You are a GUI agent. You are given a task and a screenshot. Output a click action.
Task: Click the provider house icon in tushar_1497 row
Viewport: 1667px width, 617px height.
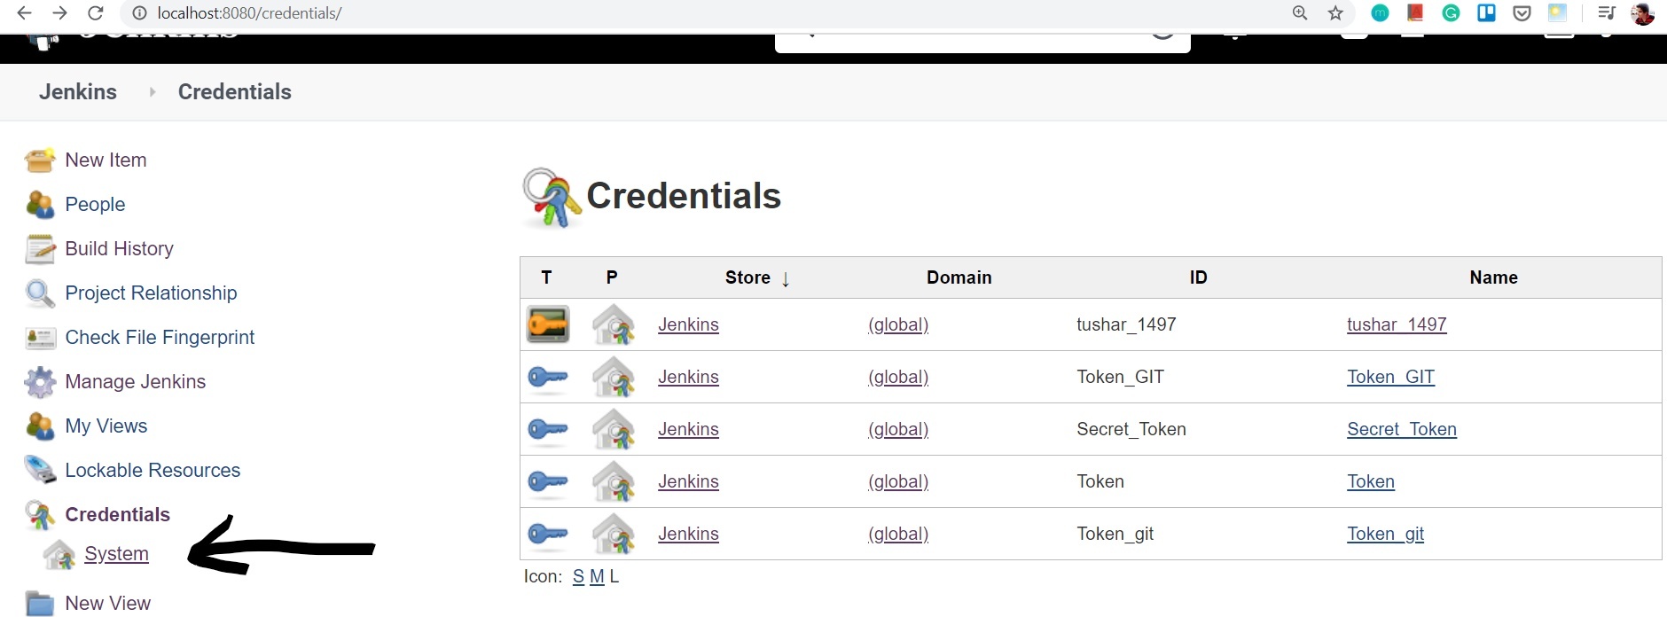[x=614, y=324]
